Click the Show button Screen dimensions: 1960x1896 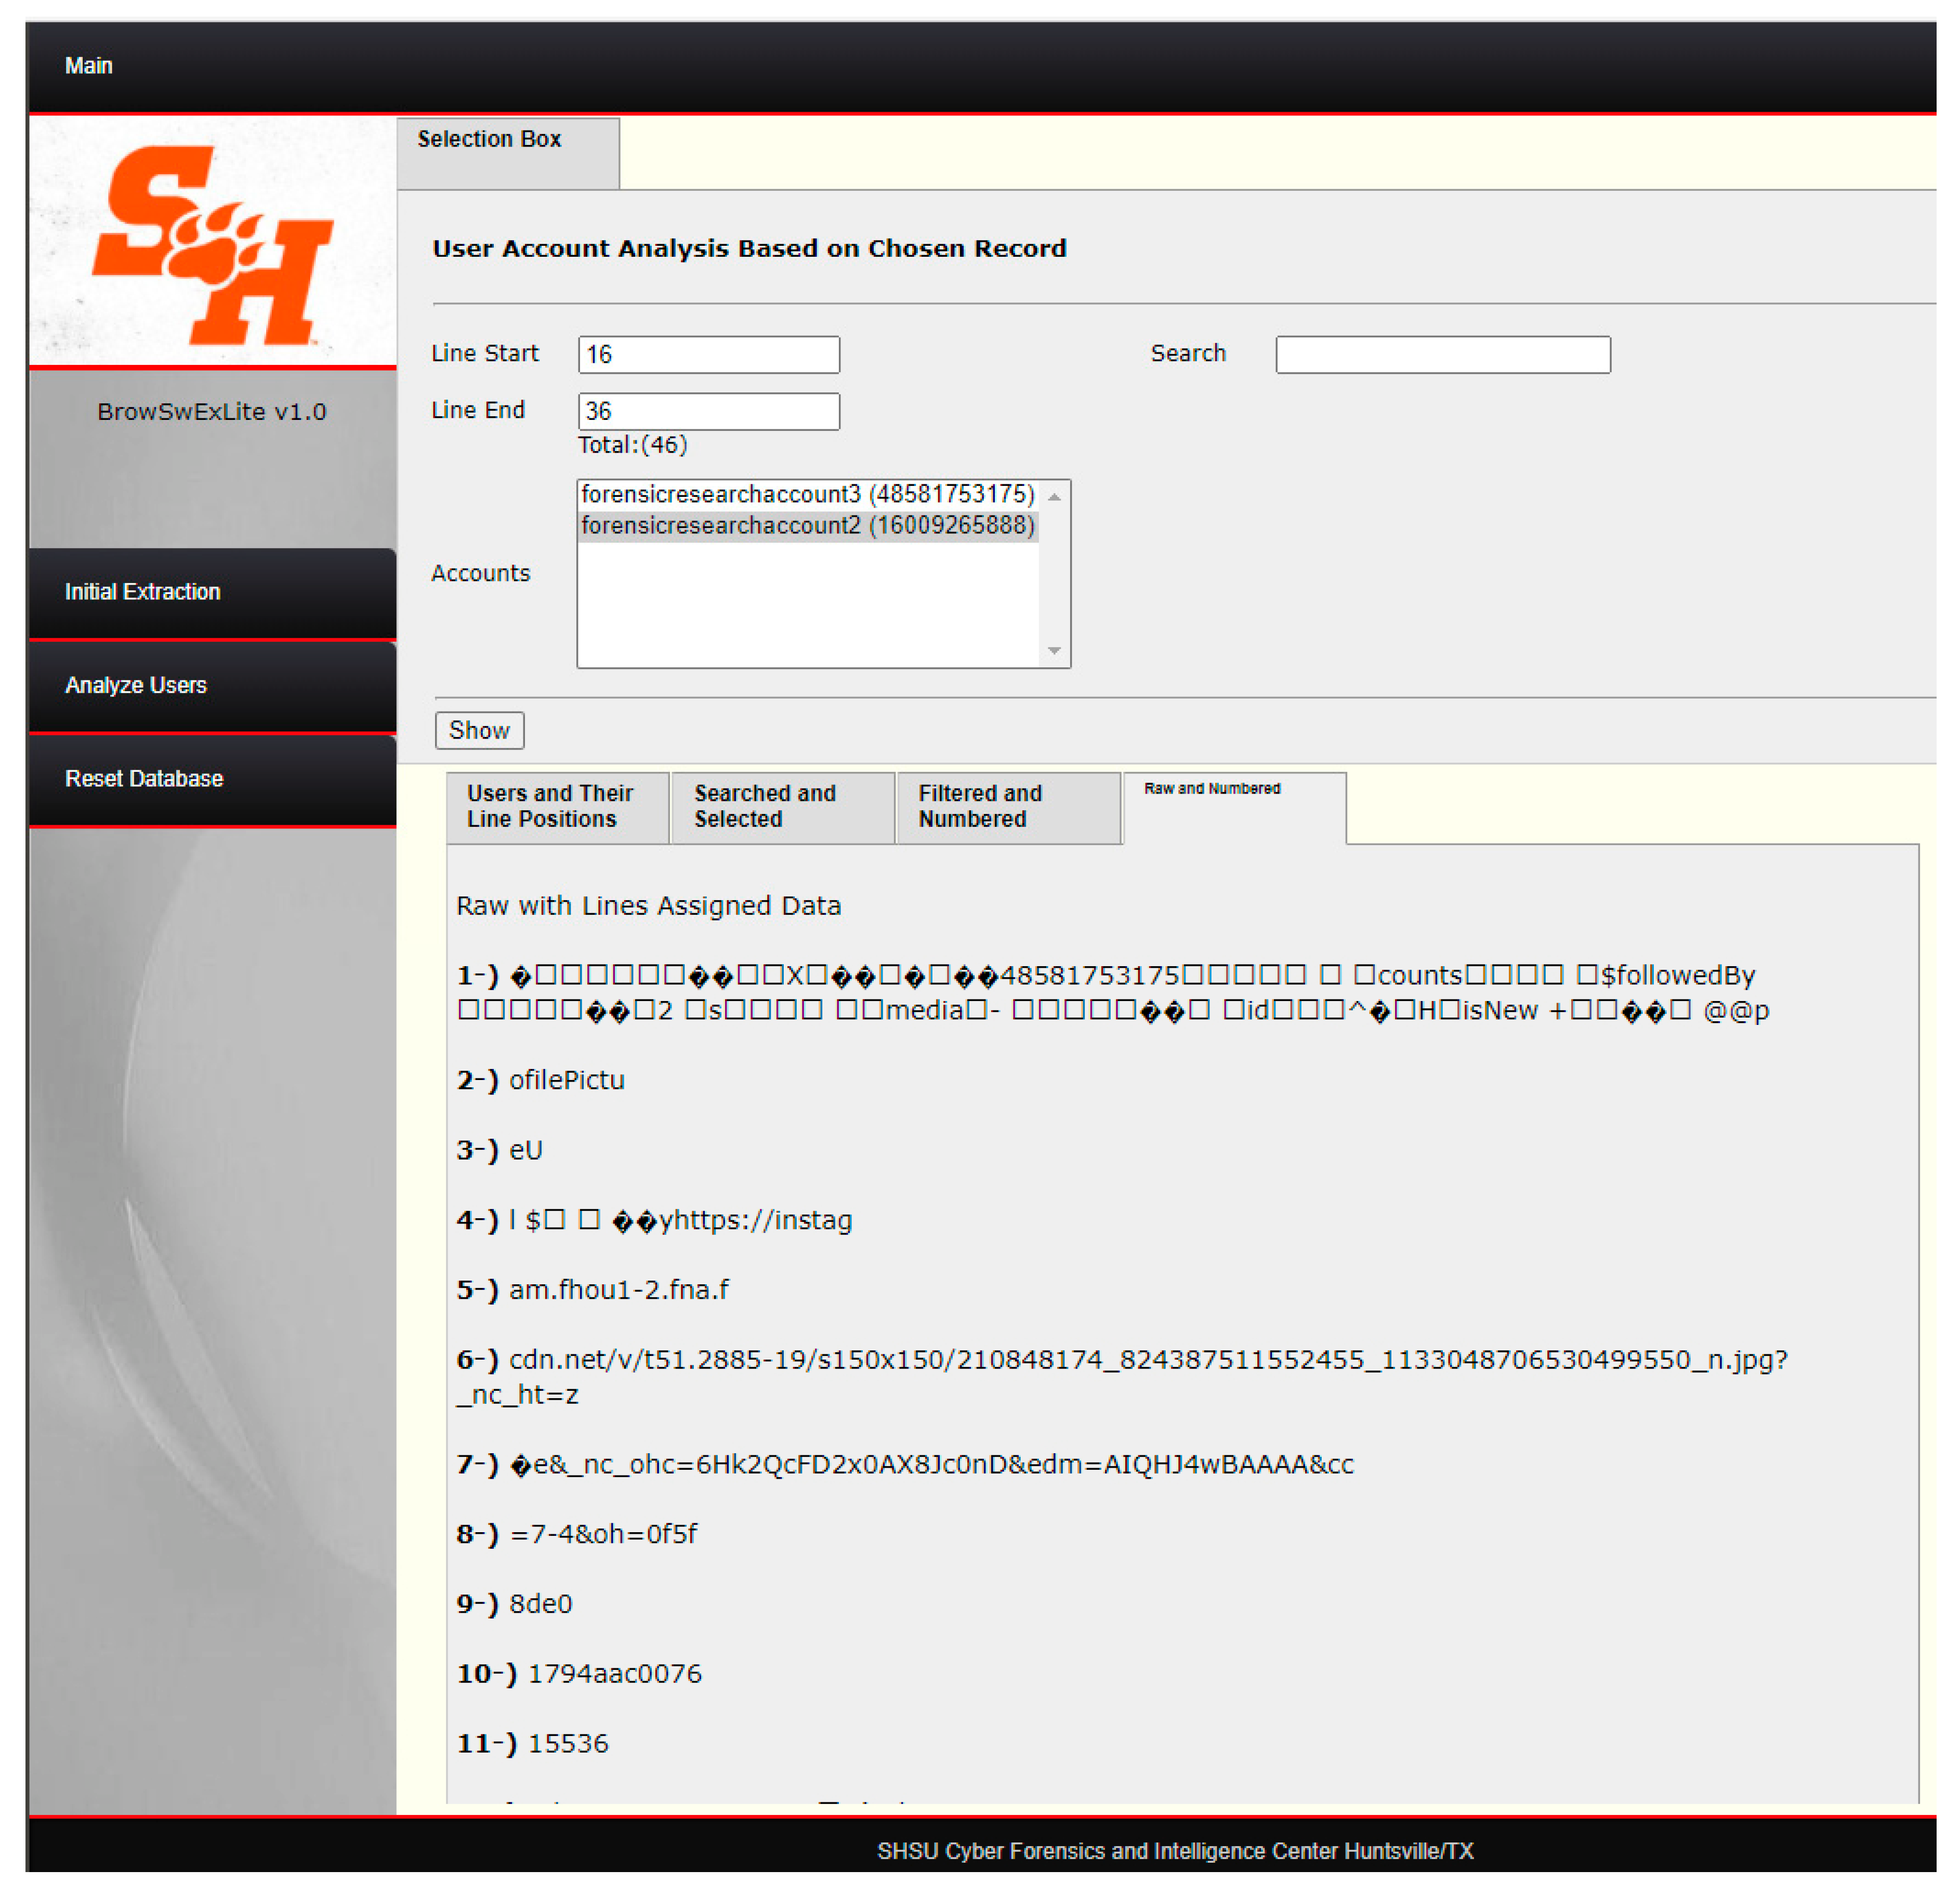tap(479, 731)
